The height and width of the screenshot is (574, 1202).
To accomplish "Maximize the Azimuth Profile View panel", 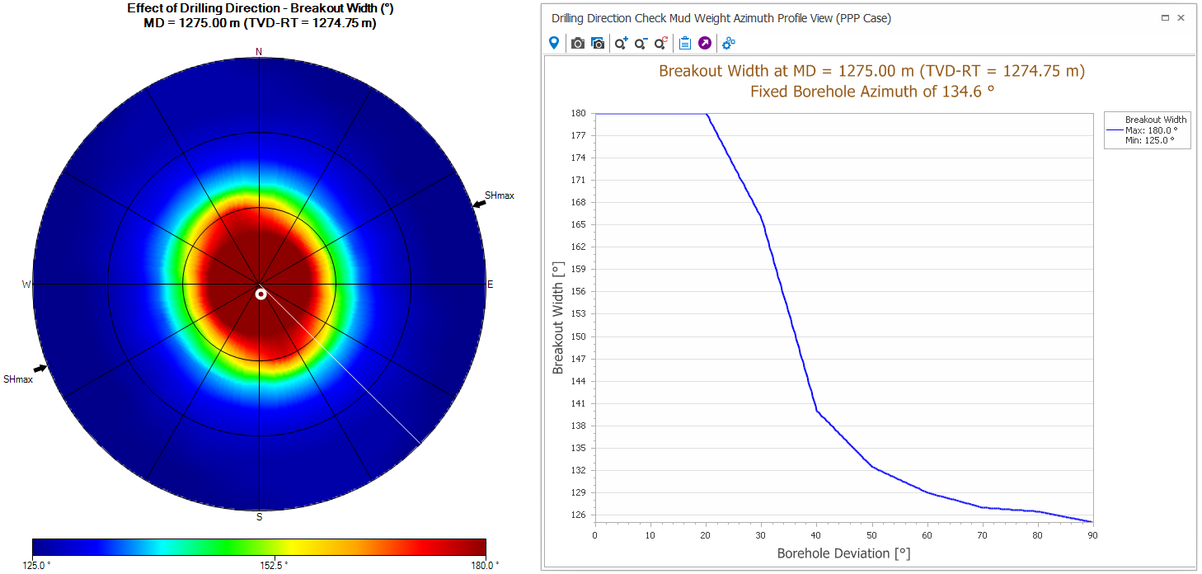I will [1165, 17].
